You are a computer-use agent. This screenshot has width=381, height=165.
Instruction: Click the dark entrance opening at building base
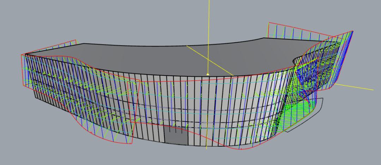pos(176,135)
